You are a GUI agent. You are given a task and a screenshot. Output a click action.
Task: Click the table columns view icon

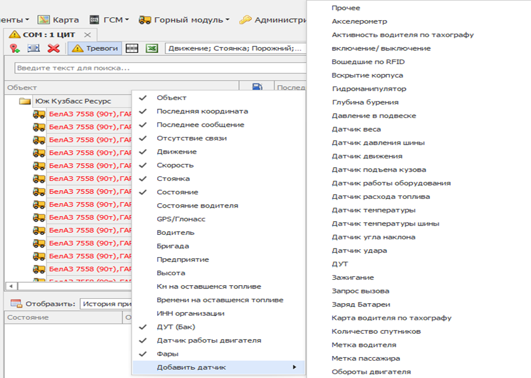pos(132,49)
